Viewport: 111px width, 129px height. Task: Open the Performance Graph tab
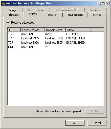[67, 10]
